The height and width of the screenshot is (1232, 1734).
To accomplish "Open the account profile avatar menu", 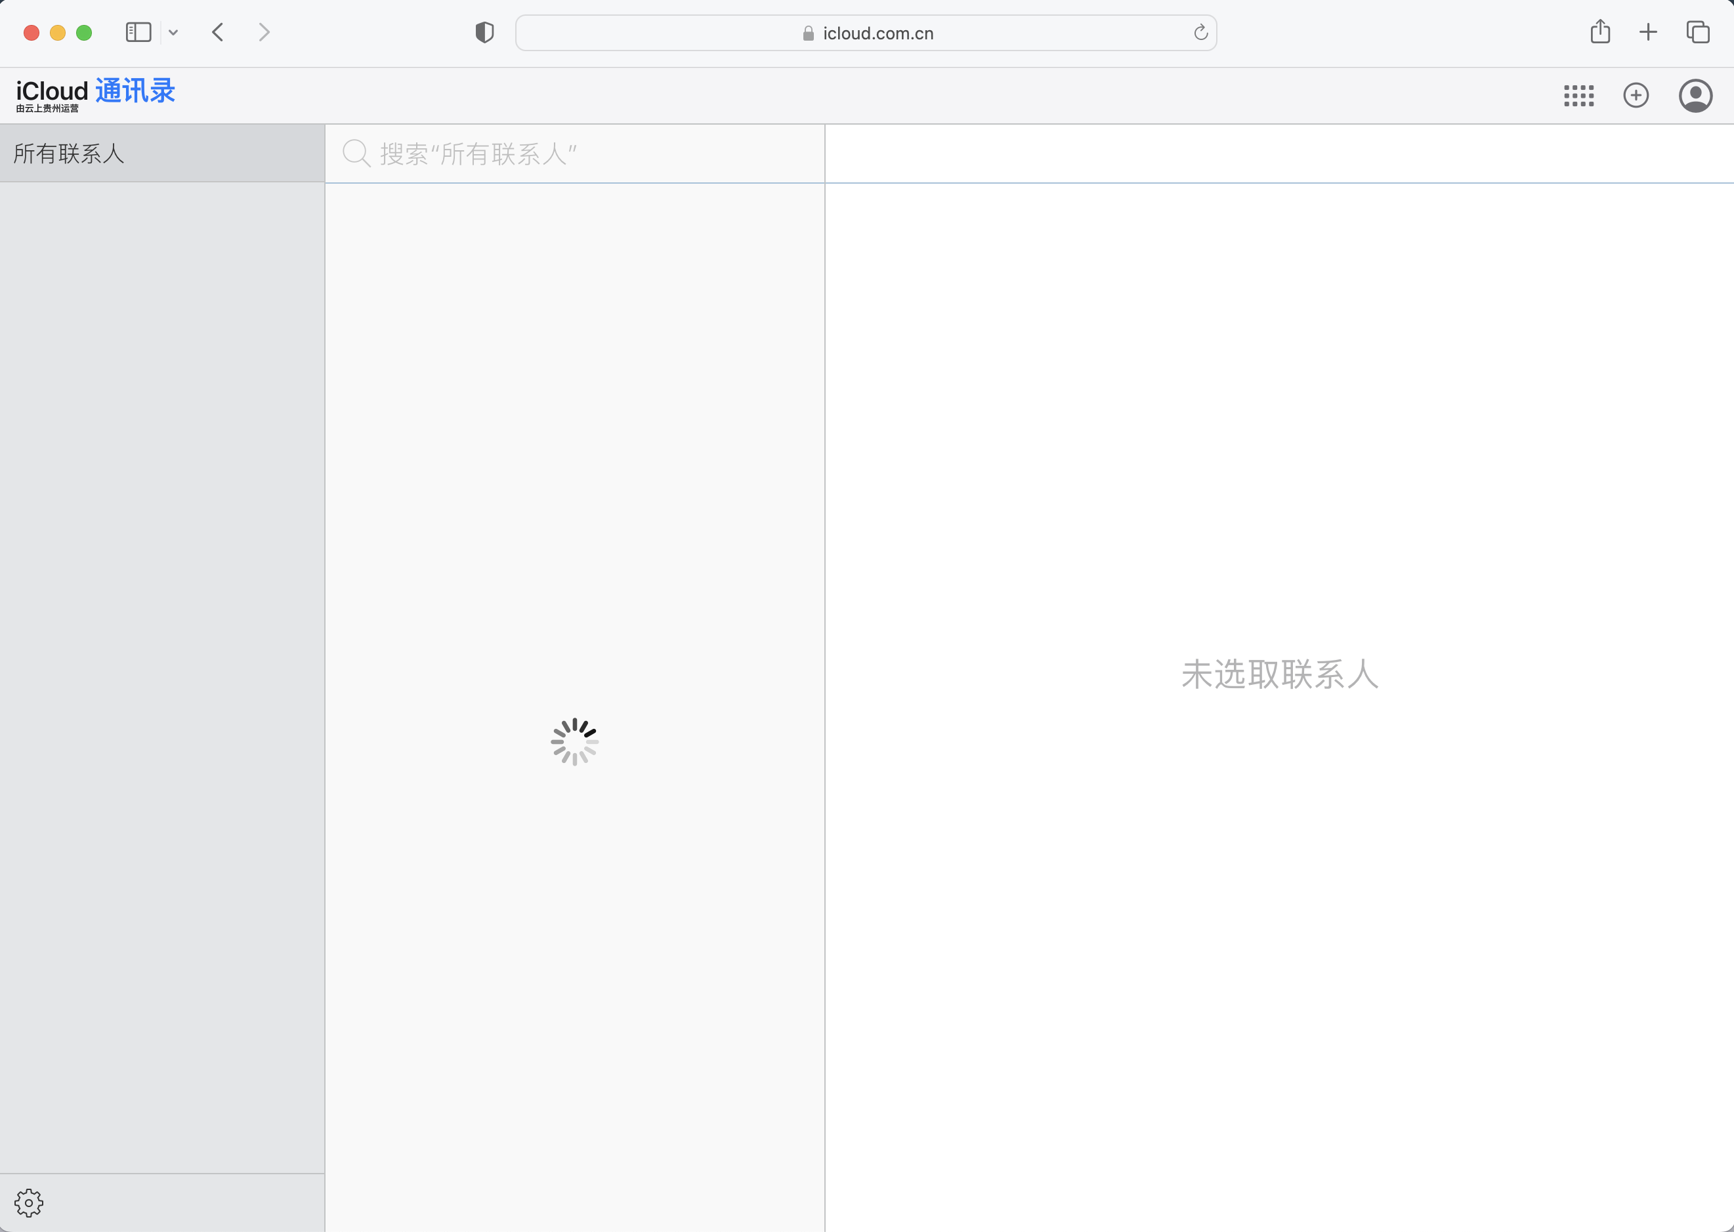I will click(x=1695, y=96).
